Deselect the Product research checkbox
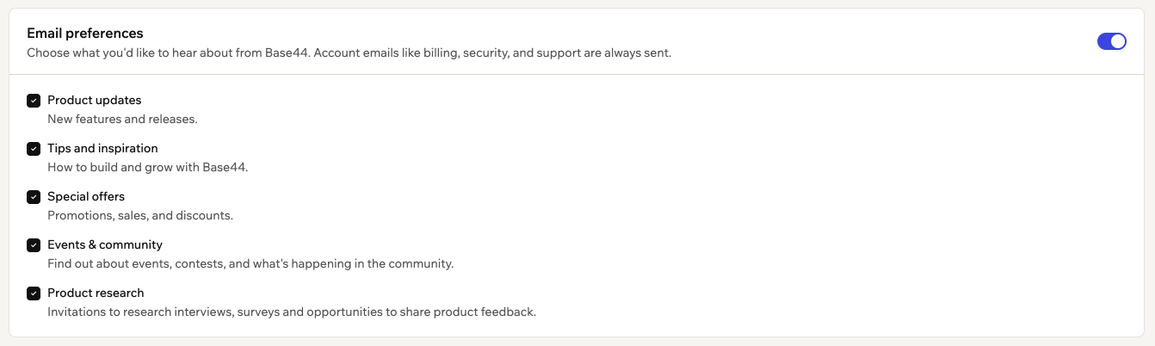Screen dimensions: 1155x346 tap(34, 293)
